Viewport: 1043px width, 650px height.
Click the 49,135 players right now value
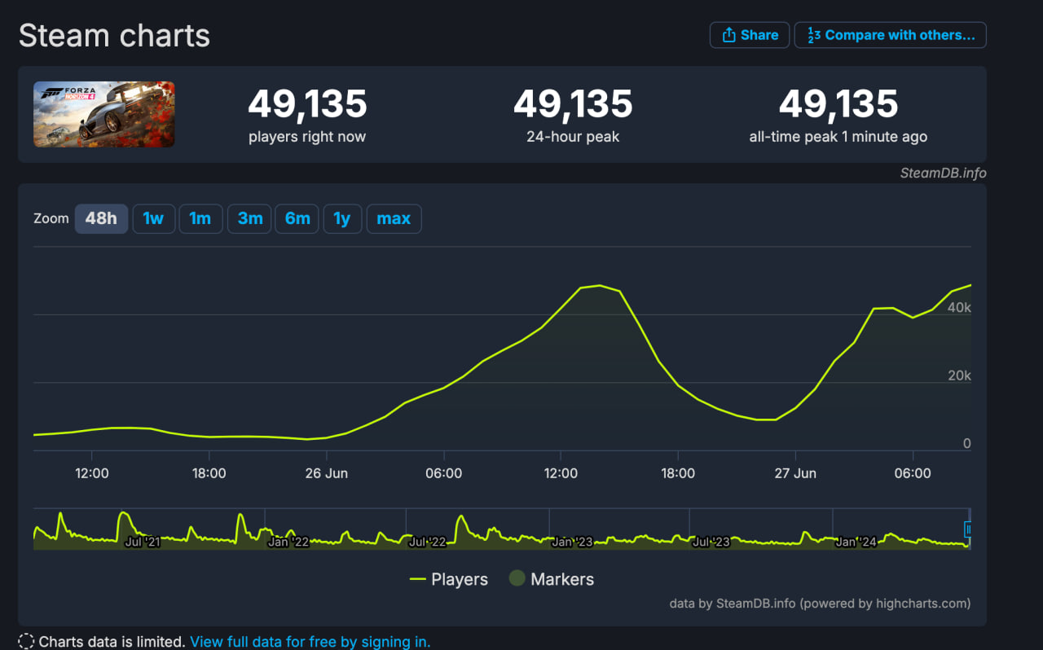pyautogui.click(x=307, y=104)
